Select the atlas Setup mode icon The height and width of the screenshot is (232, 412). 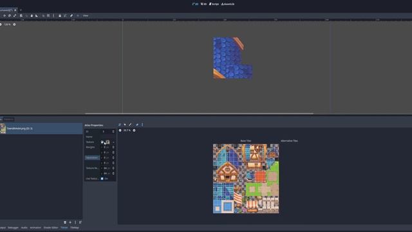pos(120,124)
